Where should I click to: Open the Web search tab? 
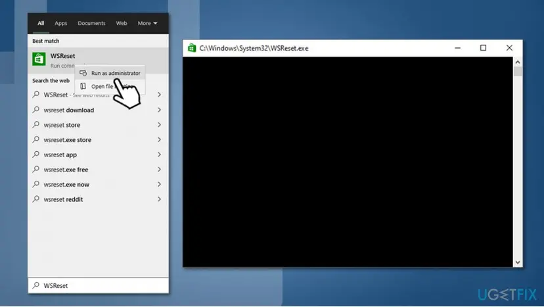(x=122, y=23)
